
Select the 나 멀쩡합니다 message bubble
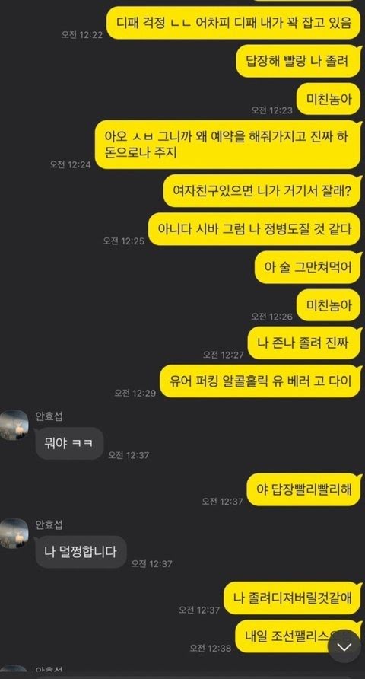(x=81, y=552)
